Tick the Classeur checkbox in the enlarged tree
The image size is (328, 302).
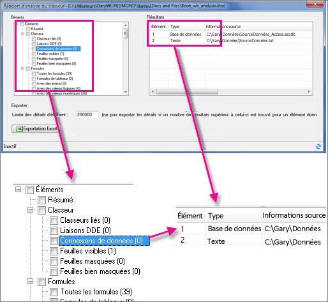pos(41,210)
